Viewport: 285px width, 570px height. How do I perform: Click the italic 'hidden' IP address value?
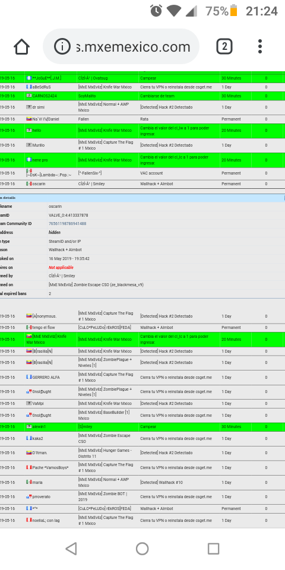tap(55, 232)
